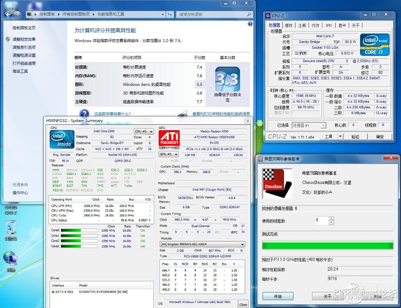Click the Fritz benchmark title bar icon
This screenshot has width=401, height=308.
(260, 159)
